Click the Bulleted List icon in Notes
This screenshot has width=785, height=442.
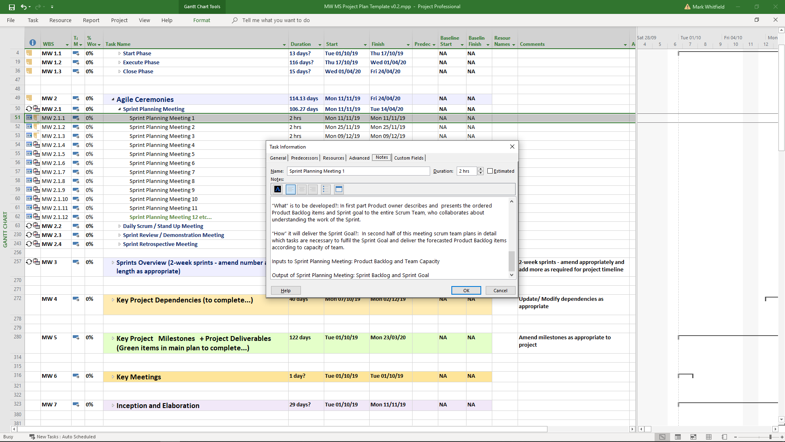point(325,189)
